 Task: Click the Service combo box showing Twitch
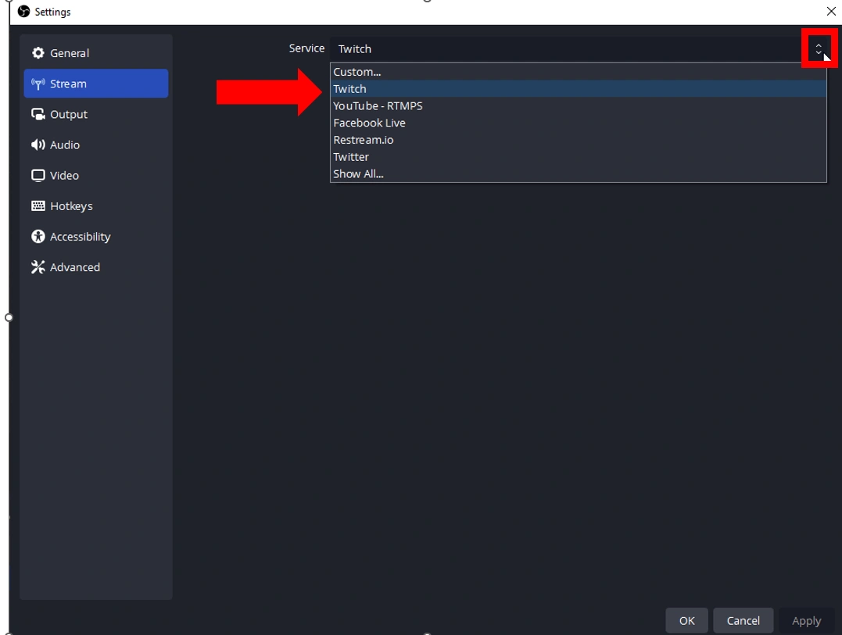(579, 48)
